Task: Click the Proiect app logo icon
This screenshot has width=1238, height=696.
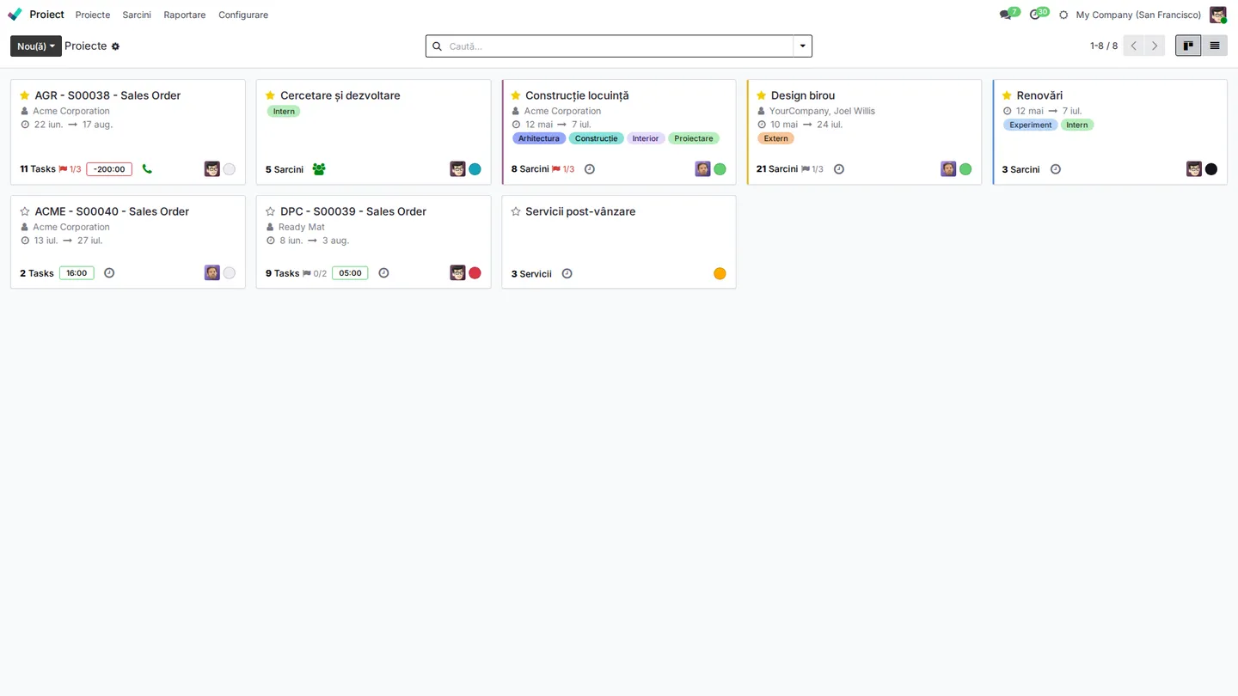Action: tap(15, 15)
